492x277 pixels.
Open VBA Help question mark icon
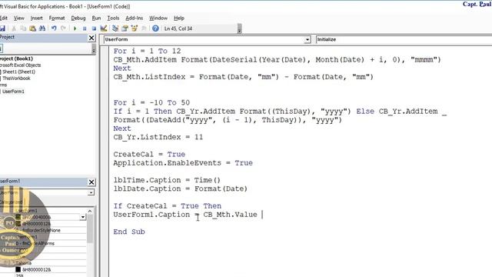pyautogui.click(x=155, y=28)
